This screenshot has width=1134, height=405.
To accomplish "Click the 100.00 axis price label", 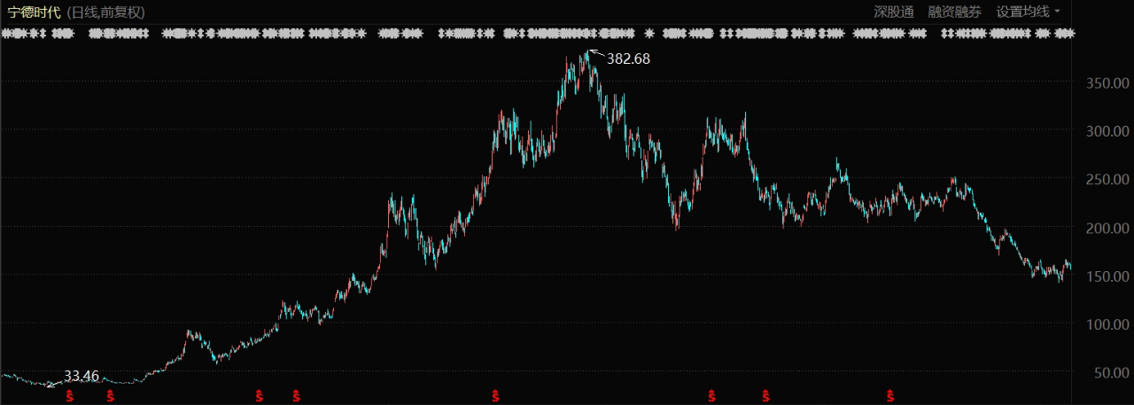I will pos(1106,324).
